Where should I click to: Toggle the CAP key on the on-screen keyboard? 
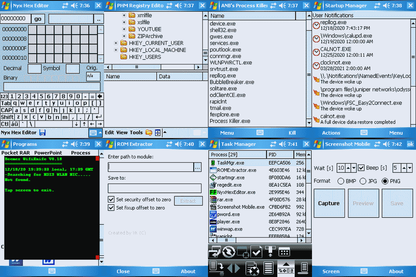coord(7,110)
